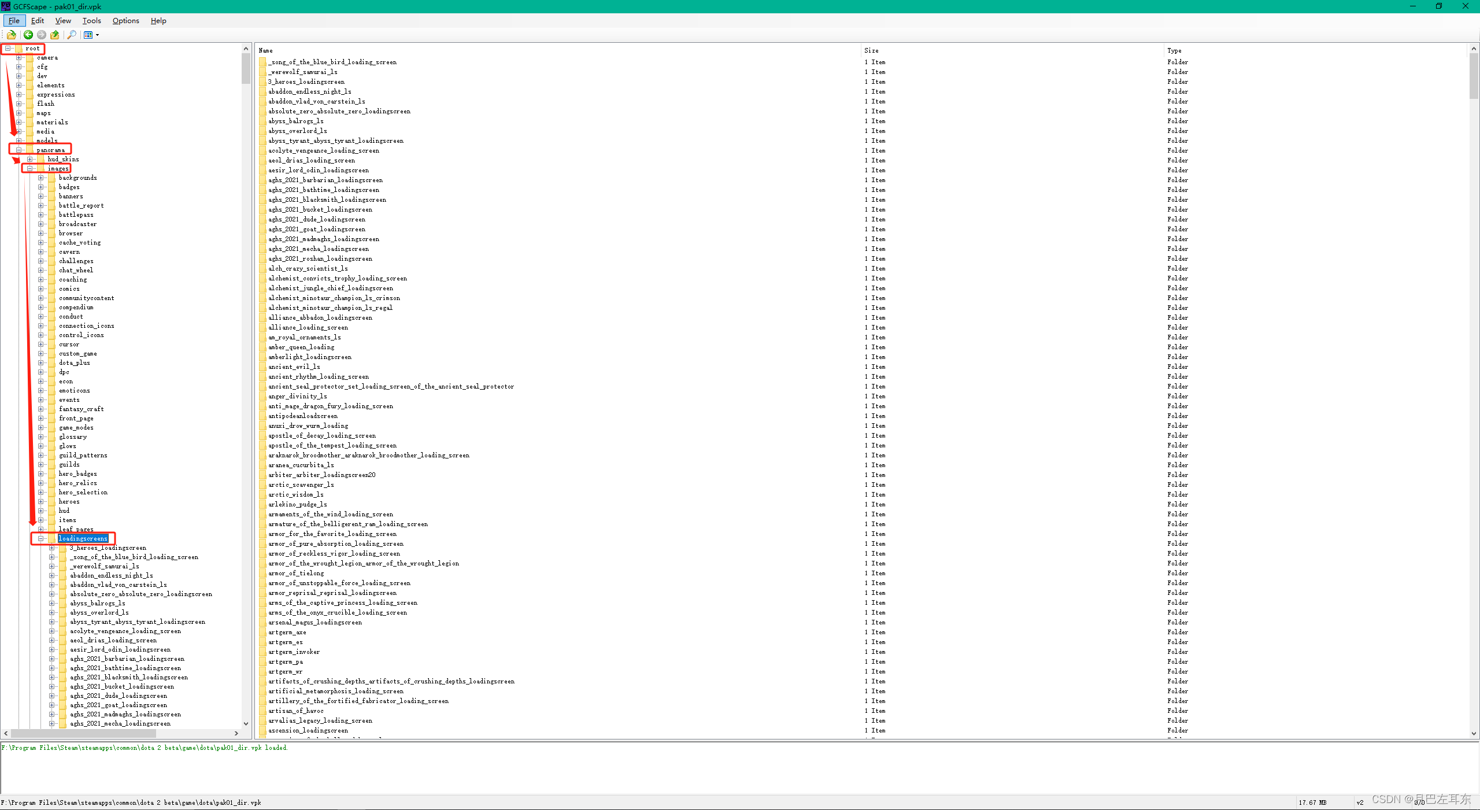Collapse the images tree node

click(x=29, y=169)
